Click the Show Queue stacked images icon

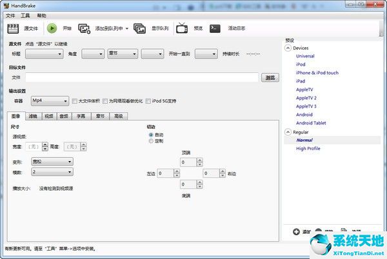139,28
